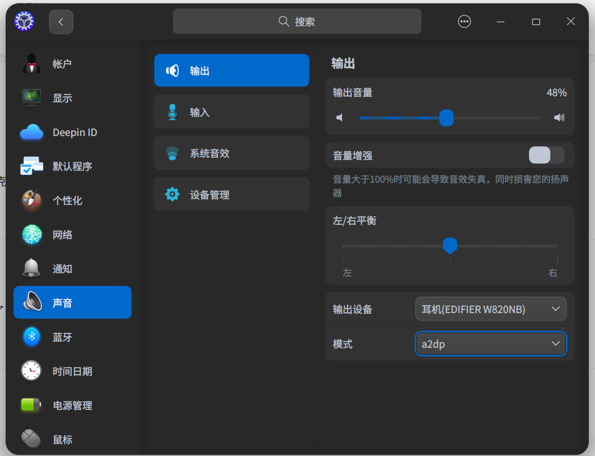This screenshot has width=595, height=456.
Task: Enable the 音量增强 volume boost toggle
Action: click(546, 155)
